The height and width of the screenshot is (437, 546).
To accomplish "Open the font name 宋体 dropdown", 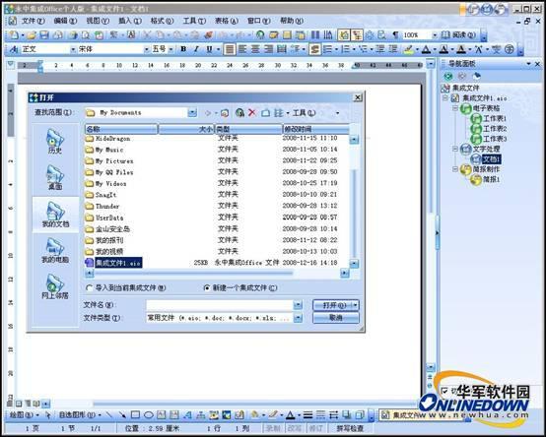I will 147,49.
